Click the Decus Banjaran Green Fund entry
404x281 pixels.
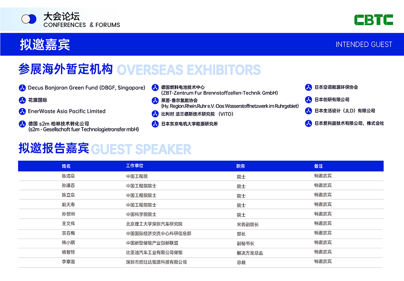87,88
